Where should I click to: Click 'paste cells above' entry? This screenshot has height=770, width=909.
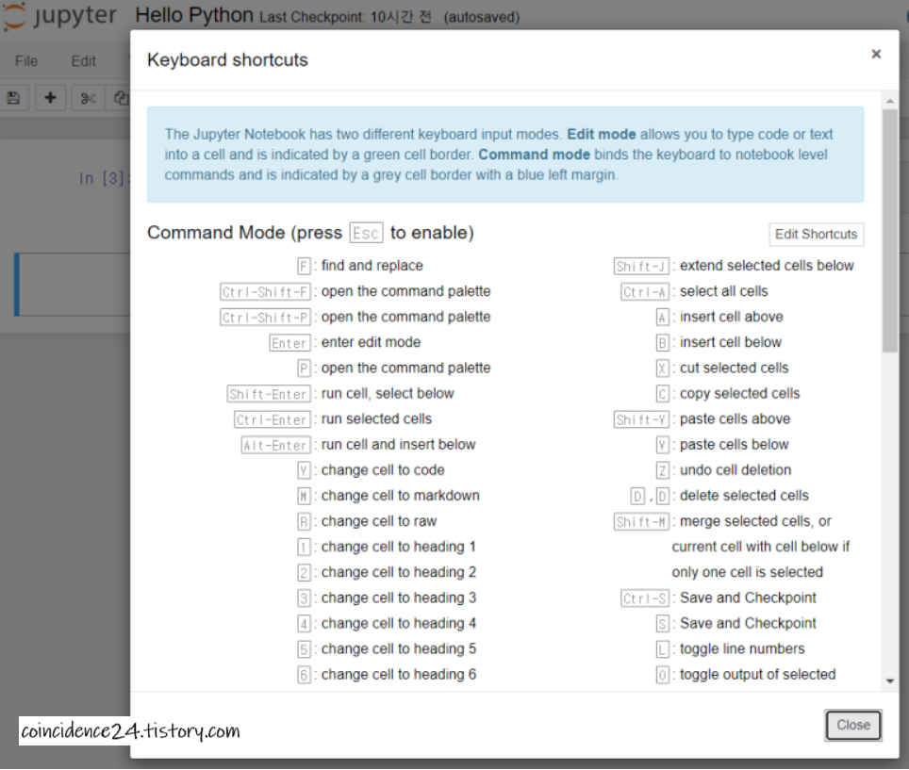click(735, 418)
